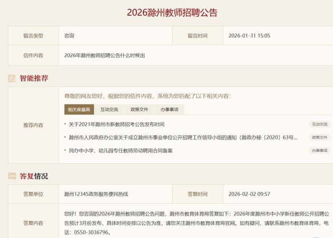333x238 pixels.
Task: Open the 政策文件 tab
Action: pyautogui.click(x=139, y=109)
